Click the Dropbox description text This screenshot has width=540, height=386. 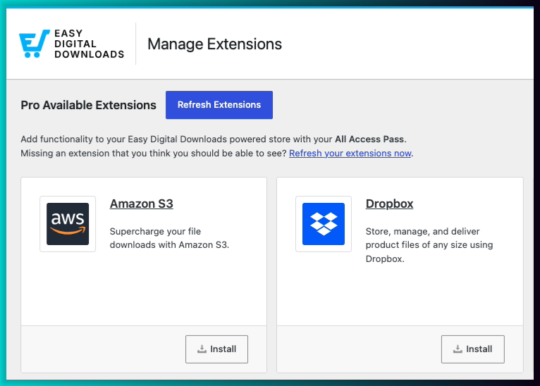429,245
